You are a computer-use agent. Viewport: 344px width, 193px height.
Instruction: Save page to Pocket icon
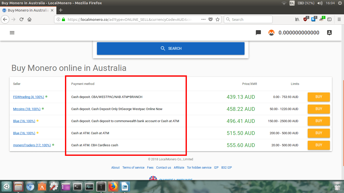pyautogui.click(x=211, y=20)
